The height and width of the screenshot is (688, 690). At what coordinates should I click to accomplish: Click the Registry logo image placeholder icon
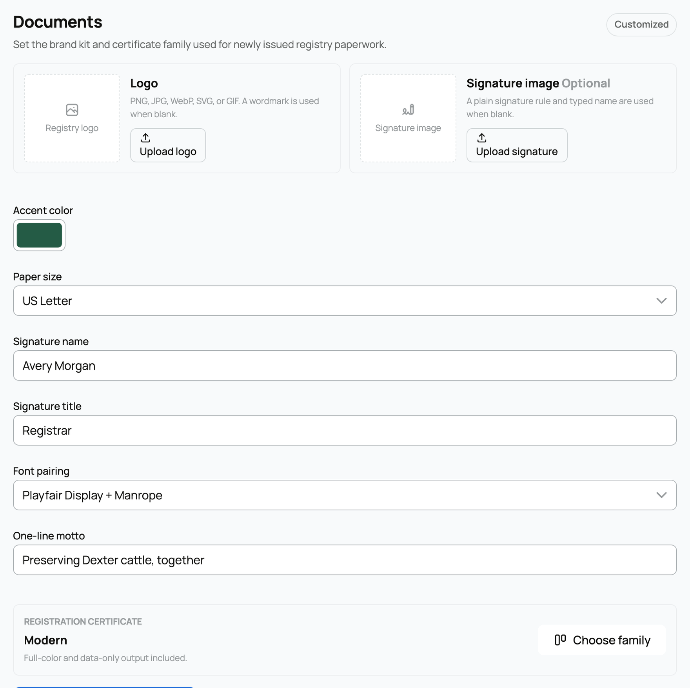[72, 110]
